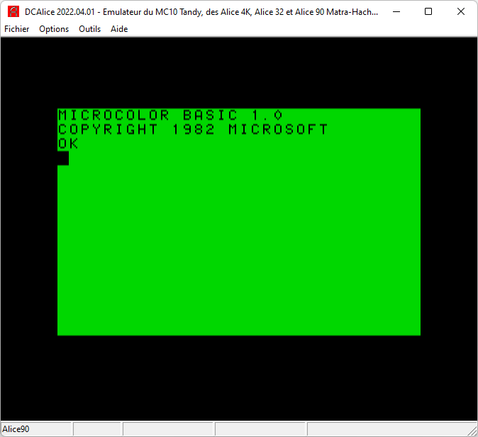Click the OK prompt on emulator screen
This screenshot has width=478, height=437.
(68, 144)
